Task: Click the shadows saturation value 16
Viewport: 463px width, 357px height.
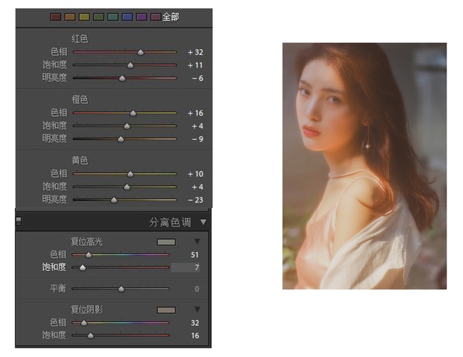Action: [x=195, y=336]
